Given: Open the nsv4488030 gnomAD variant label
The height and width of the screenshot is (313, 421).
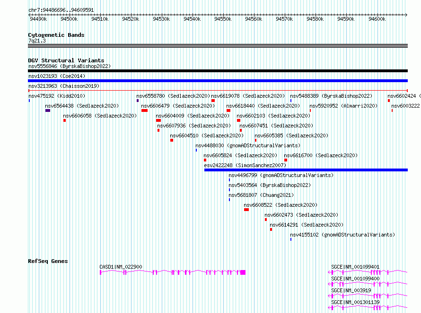Looking at the screenshot, I should click(248, 145).
